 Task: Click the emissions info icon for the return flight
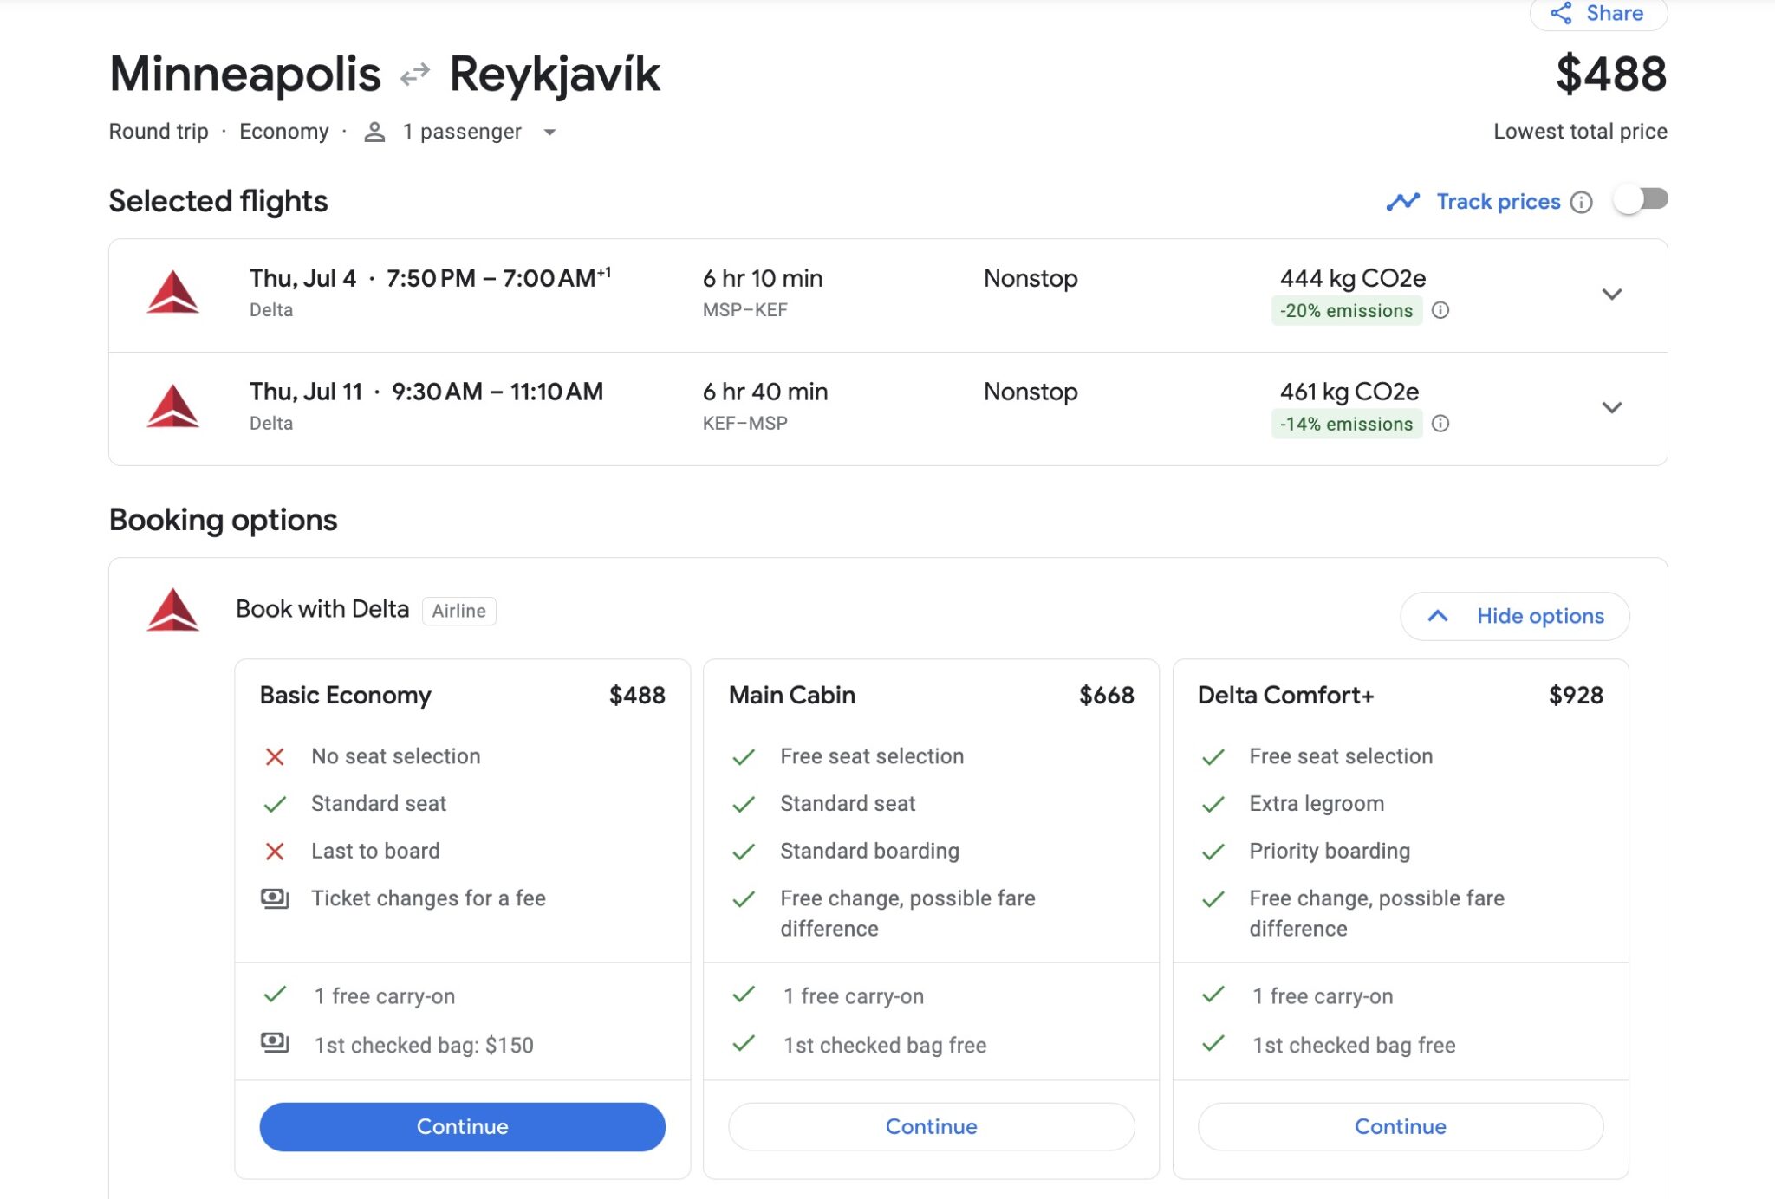(1441, 424)
